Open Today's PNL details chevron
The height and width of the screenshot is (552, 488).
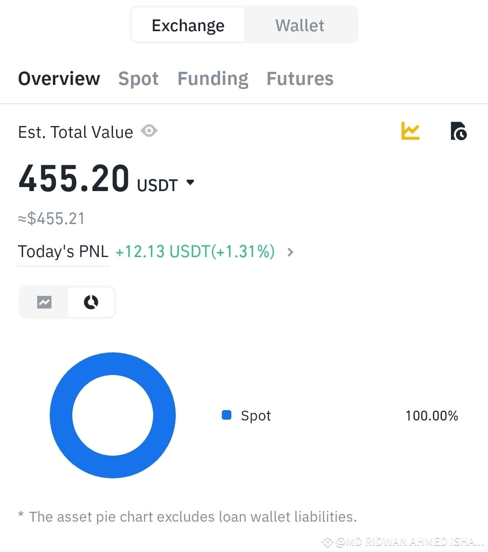click(x=291, y=252)
